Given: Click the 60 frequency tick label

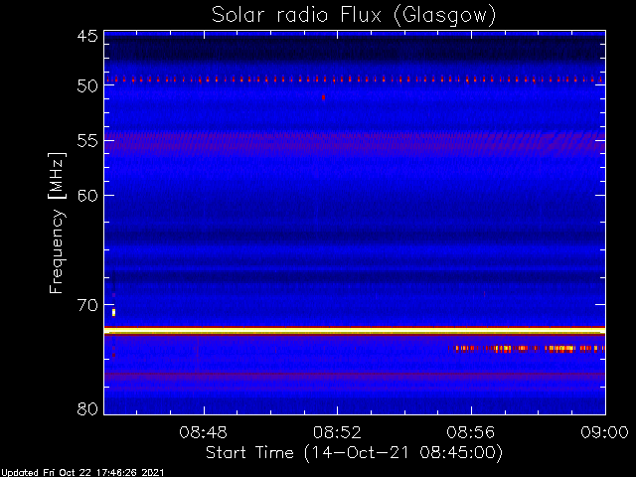Looking at the screenshot, I should click(x=87, y=196).
